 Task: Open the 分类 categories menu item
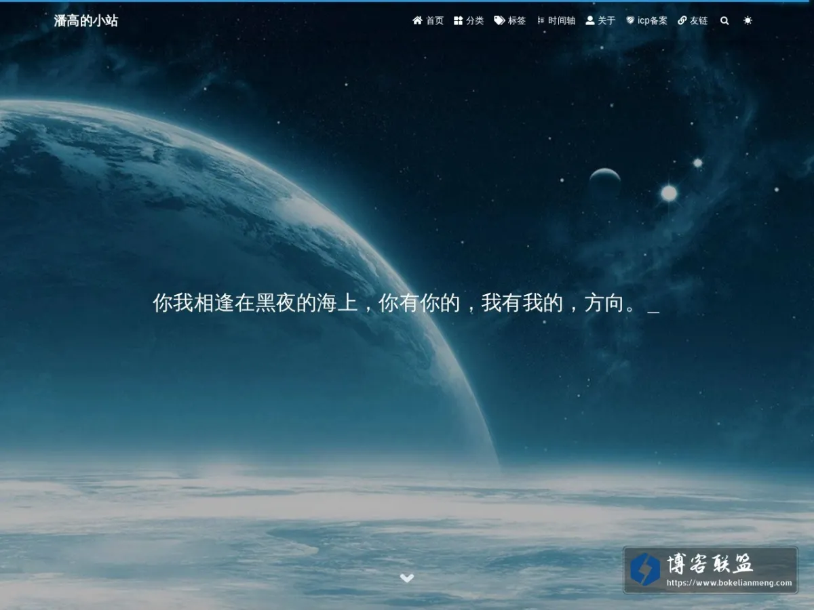(469, 21)
